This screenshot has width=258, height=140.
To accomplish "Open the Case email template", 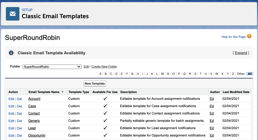I will tap(32, 106).
